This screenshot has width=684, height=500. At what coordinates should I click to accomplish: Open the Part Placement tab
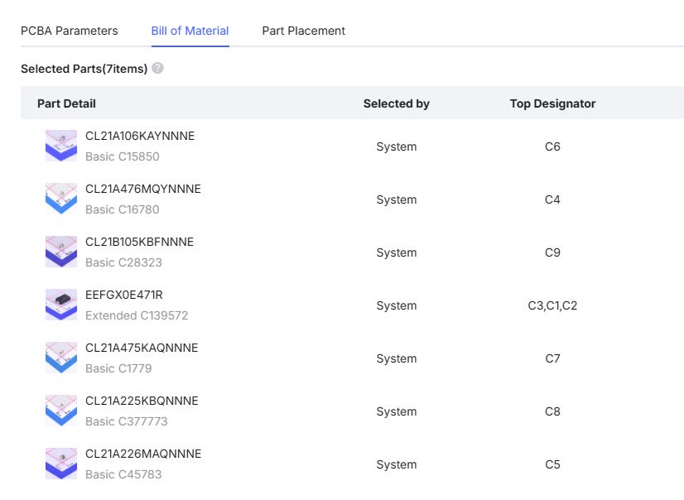pyautogui.click(x=304, y=31)
